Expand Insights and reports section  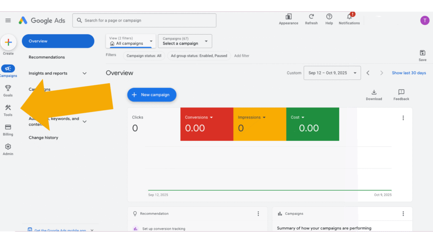[x=84, y=73]
